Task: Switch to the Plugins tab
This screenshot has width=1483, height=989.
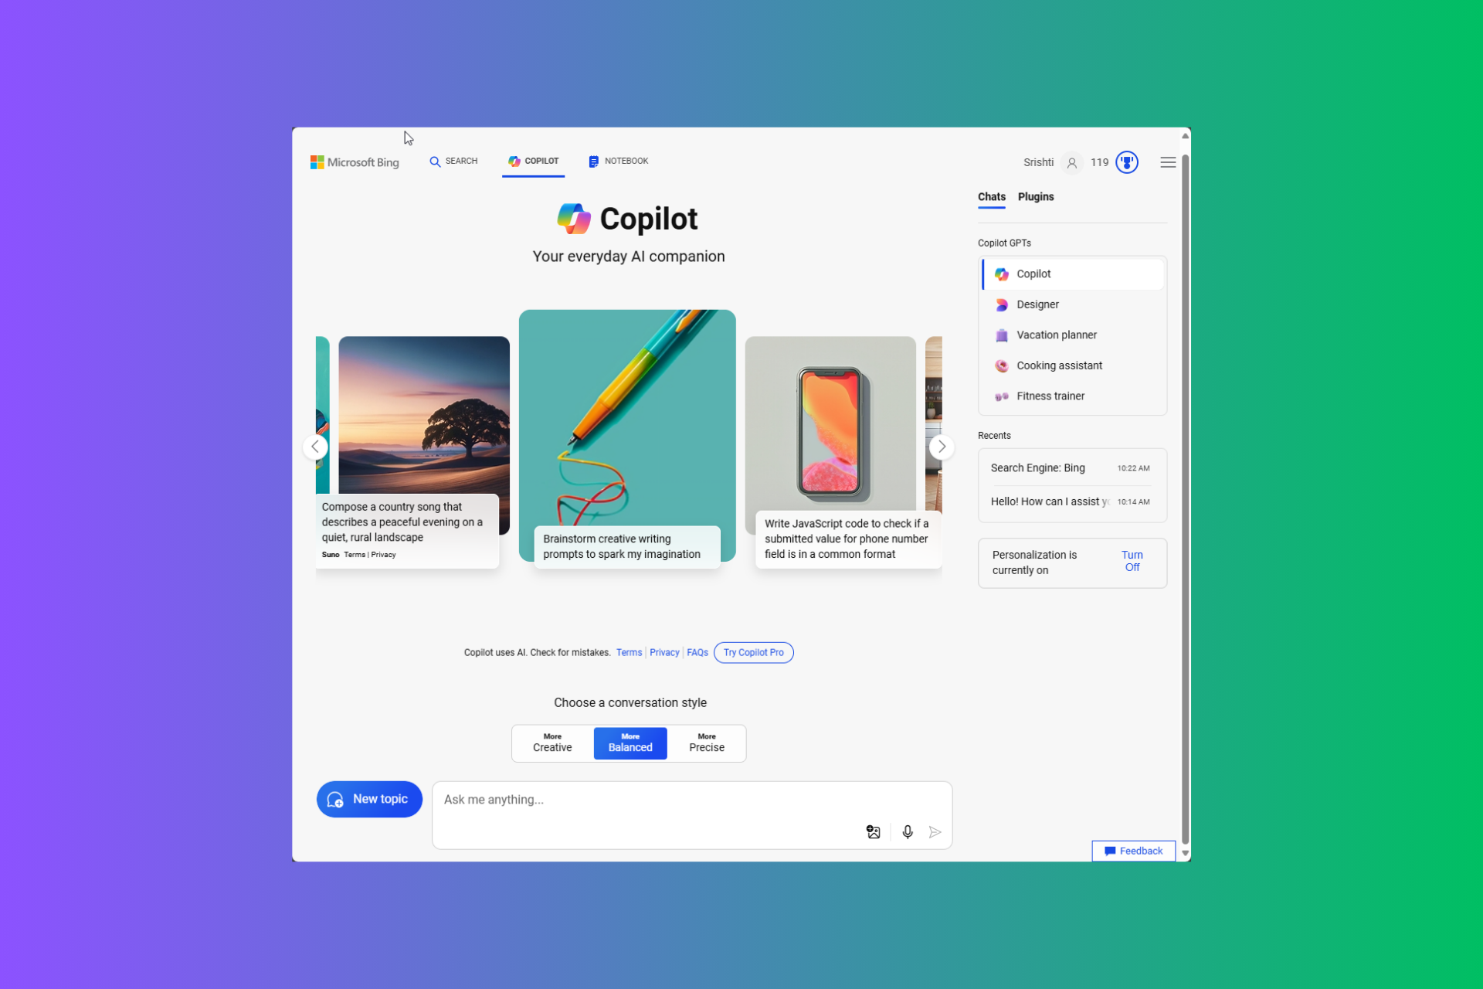Action: coord(1034,195)
